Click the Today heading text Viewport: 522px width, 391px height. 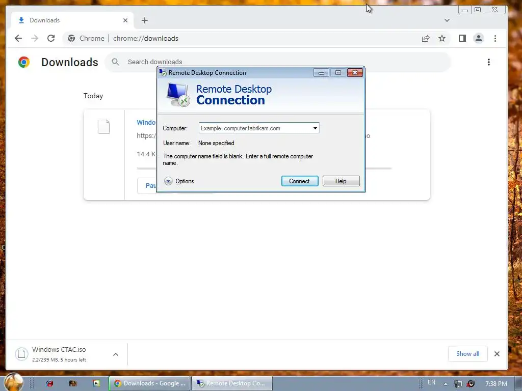click(x=93, y=96)
